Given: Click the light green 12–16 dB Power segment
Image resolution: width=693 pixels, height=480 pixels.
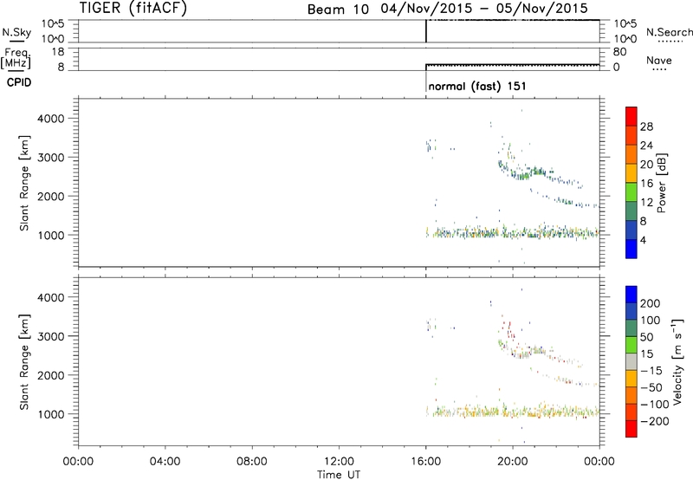Looking at the screenshot, I should (631, 192).
